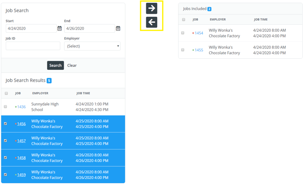Tick the checkbox for included job 1454
The width and height of the screenshot is (304, 185).
pyautogui.click(x=183, y=33)
